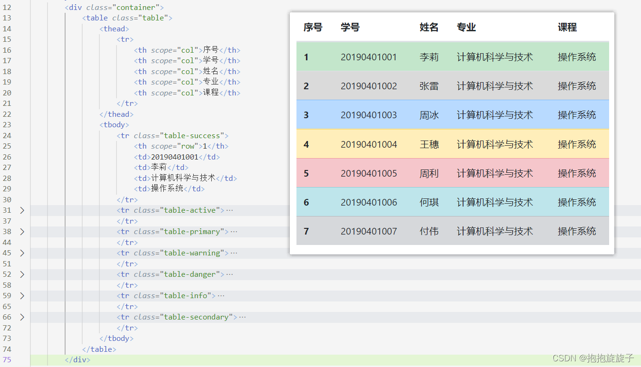The width and height of the screenshot is (641, 367).
Task: Select cell 20190401001 in green row
Action: point(369,57)
